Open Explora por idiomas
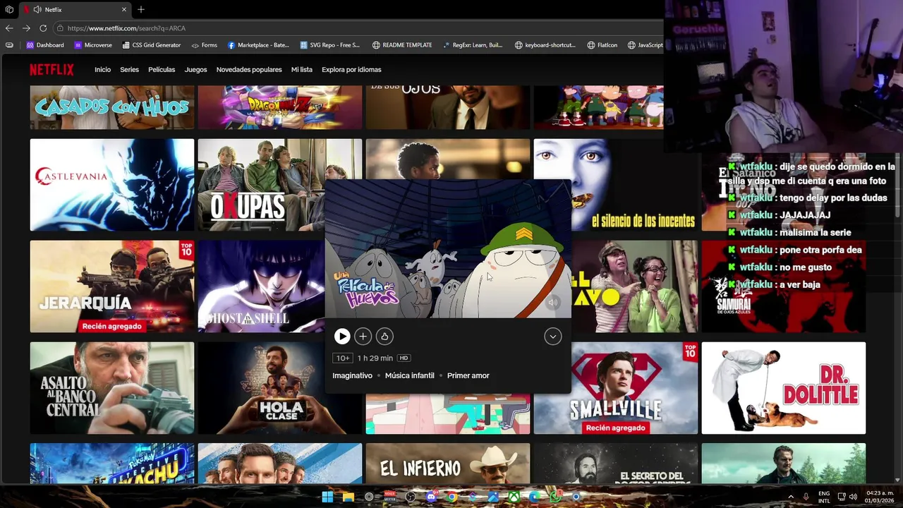The width and height of the screenshot is (903, 508). point(351,70)
